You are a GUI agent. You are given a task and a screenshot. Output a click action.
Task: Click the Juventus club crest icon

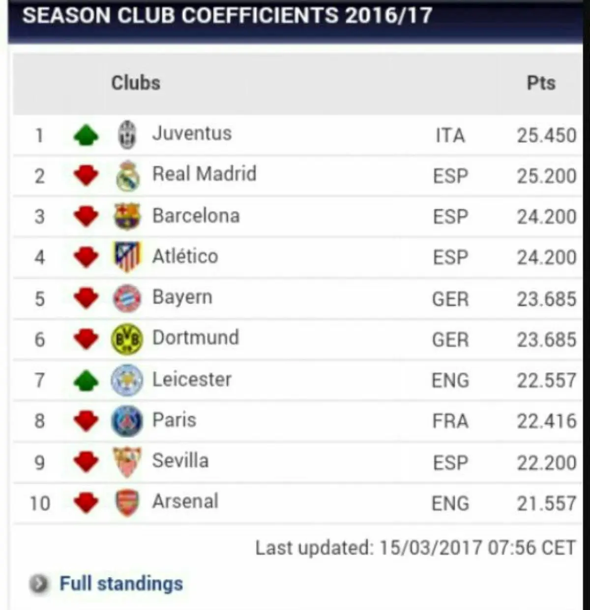(x=127, y=134)
